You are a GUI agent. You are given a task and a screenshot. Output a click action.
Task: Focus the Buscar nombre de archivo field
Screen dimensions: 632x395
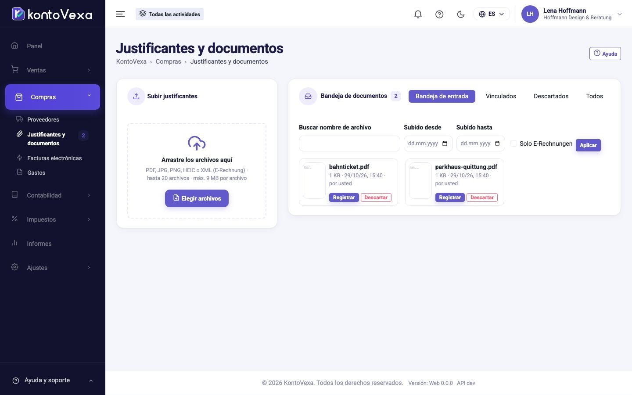click(x=349, y=144)
